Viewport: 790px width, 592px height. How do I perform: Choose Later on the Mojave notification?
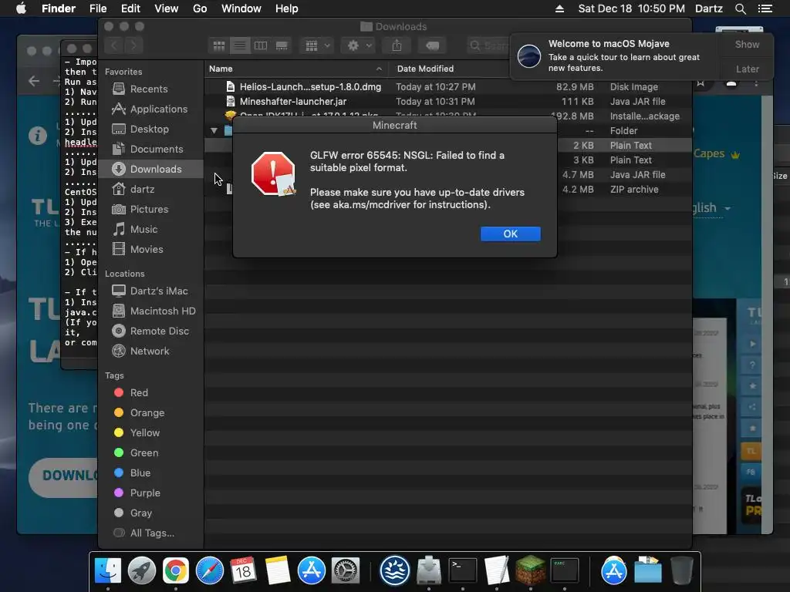point(747,69)
